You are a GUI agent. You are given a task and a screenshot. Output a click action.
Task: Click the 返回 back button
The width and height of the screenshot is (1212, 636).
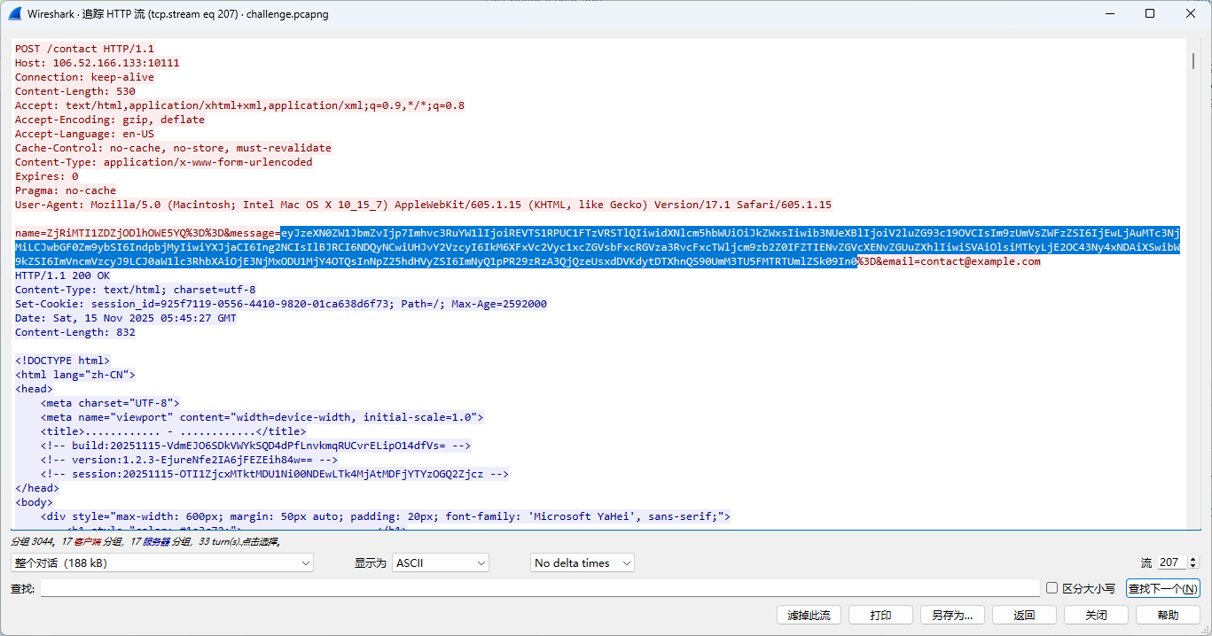coord(1024,615)
